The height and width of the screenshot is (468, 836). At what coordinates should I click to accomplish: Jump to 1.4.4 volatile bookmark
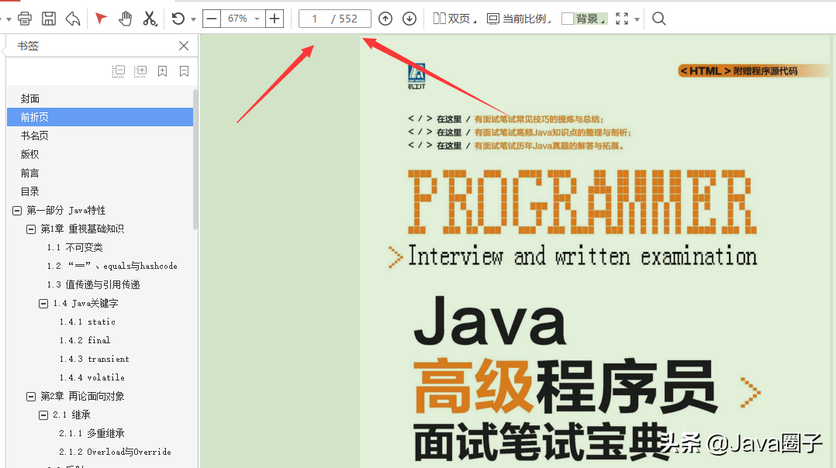click(x=92, y=377)
